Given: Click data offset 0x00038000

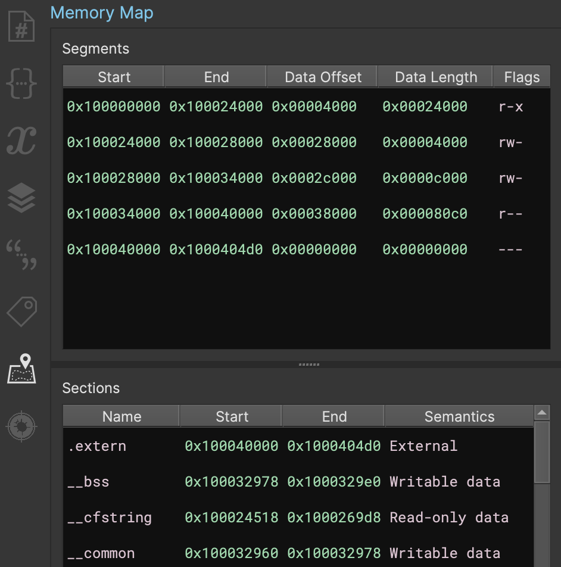Looking at the screenshot, I should pos(314,214).
